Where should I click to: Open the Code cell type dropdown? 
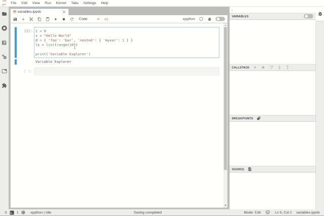[x=89, y=19]
